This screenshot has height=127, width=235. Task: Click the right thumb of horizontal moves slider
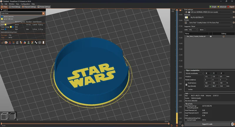(169, 124)
